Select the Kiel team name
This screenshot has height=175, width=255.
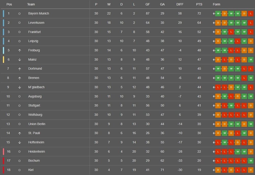click(x=31, y=170)
